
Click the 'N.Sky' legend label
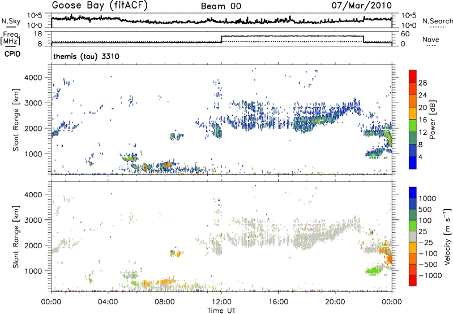coord(11,21)
